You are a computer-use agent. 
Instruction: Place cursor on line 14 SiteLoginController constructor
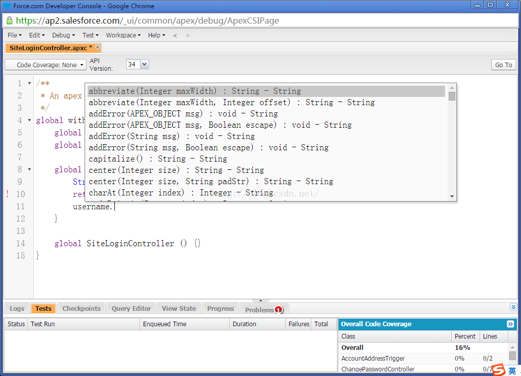tap(130, 244)
